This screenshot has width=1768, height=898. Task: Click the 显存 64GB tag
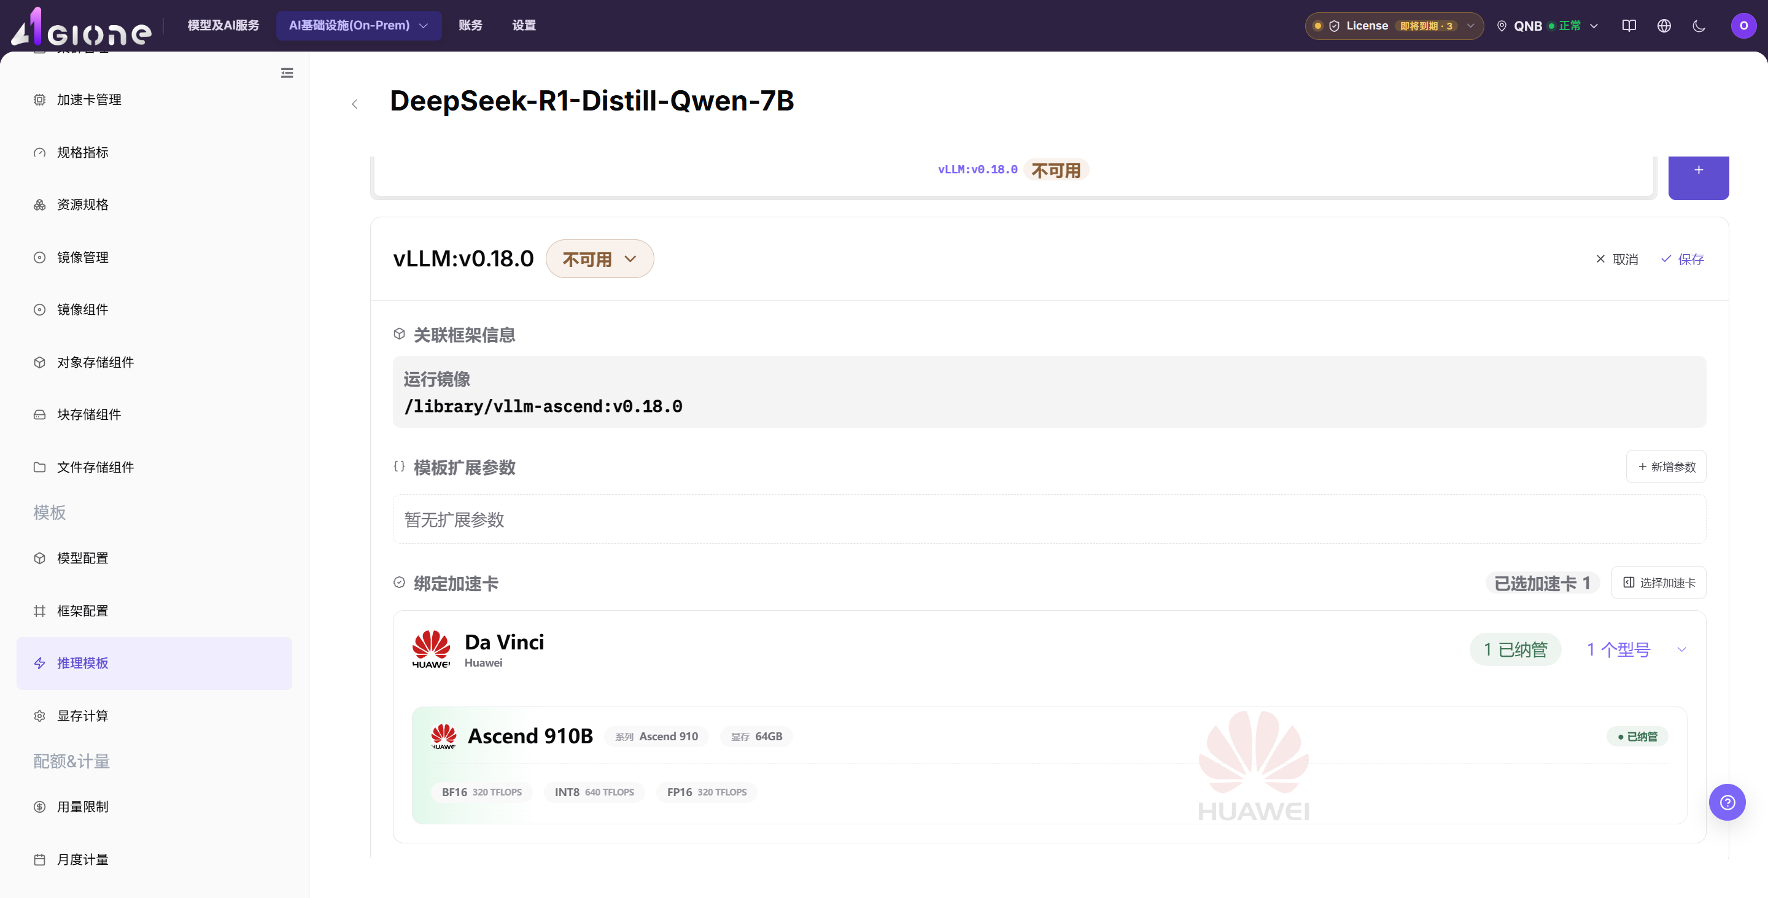pos(756,736)
